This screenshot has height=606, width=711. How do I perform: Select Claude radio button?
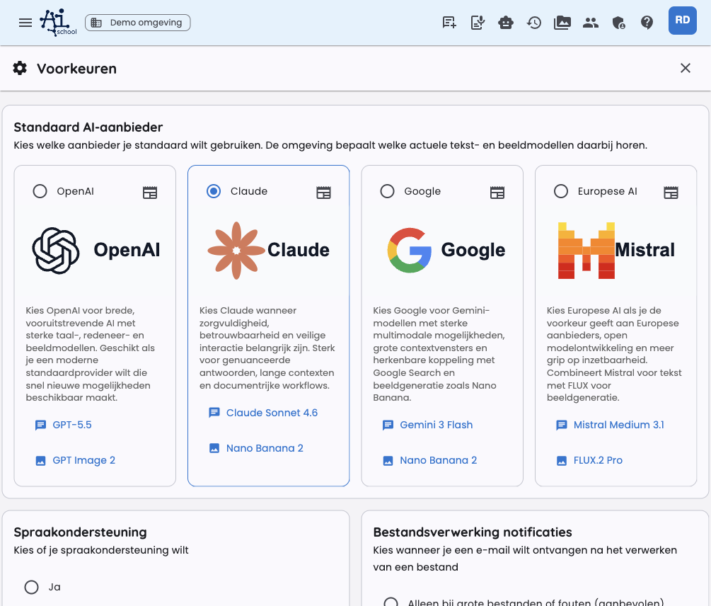(x=214, y=191)
